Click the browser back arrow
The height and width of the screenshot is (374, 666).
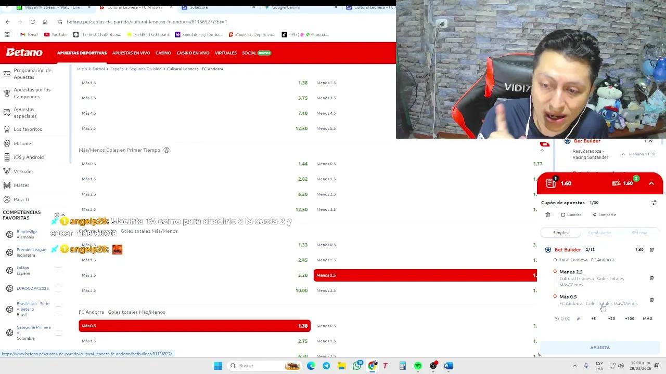pyautogui.click(x=7, y=22)
